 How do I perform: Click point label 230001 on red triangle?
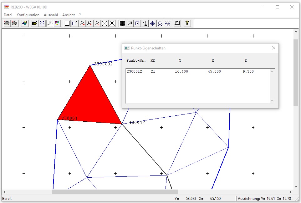(69, 118)
